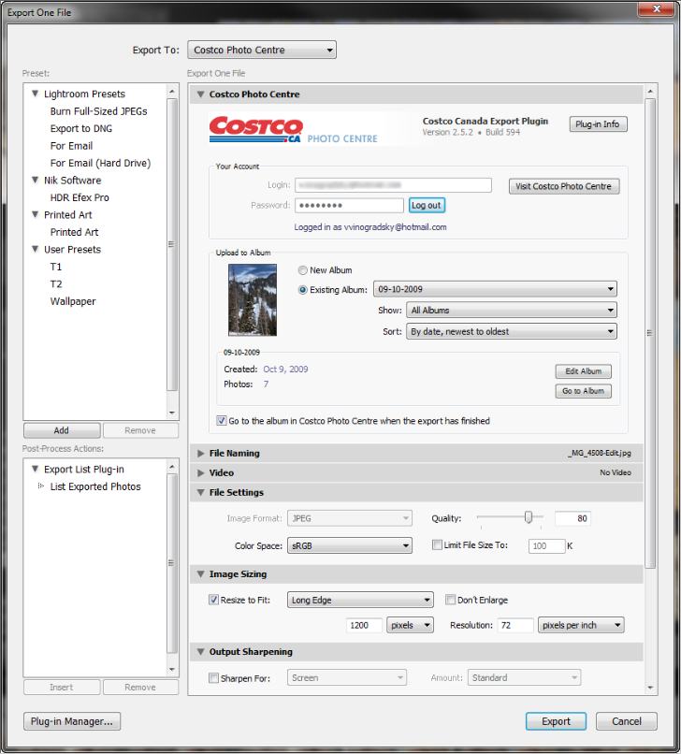Open the Long Edge resize dropdown
The width and height of the screenshot is (681, 754).
(x=360, y=601)
